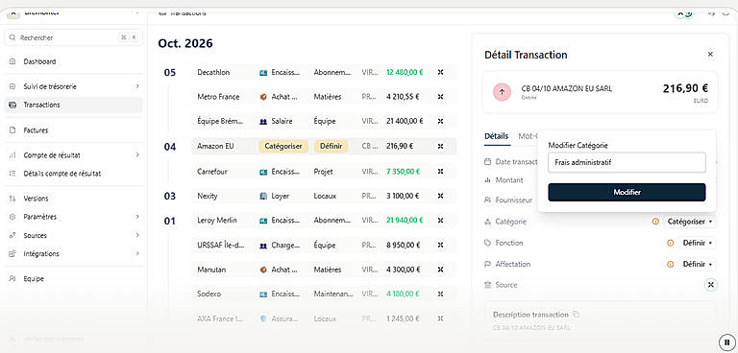Open the Catégoriser dropdown in details

point(690,222)
